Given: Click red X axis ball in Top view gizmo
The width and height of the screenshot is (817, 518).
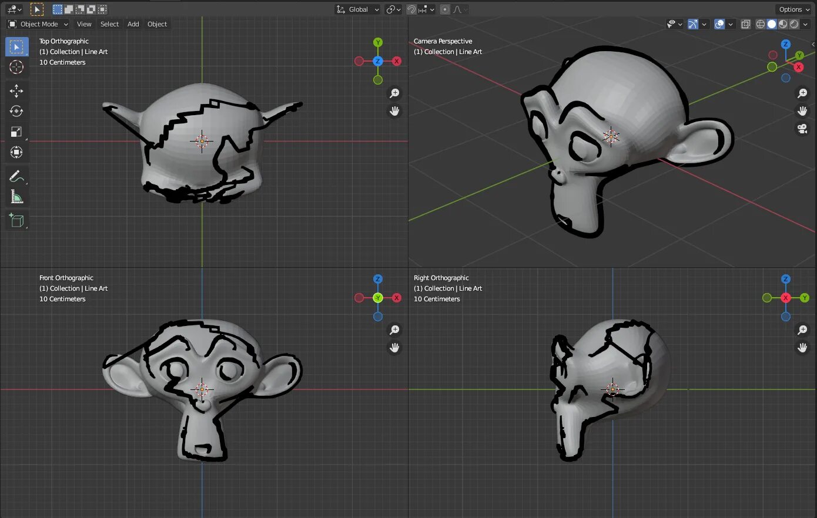Looking at the screenshot, I should tap(397, 61).
